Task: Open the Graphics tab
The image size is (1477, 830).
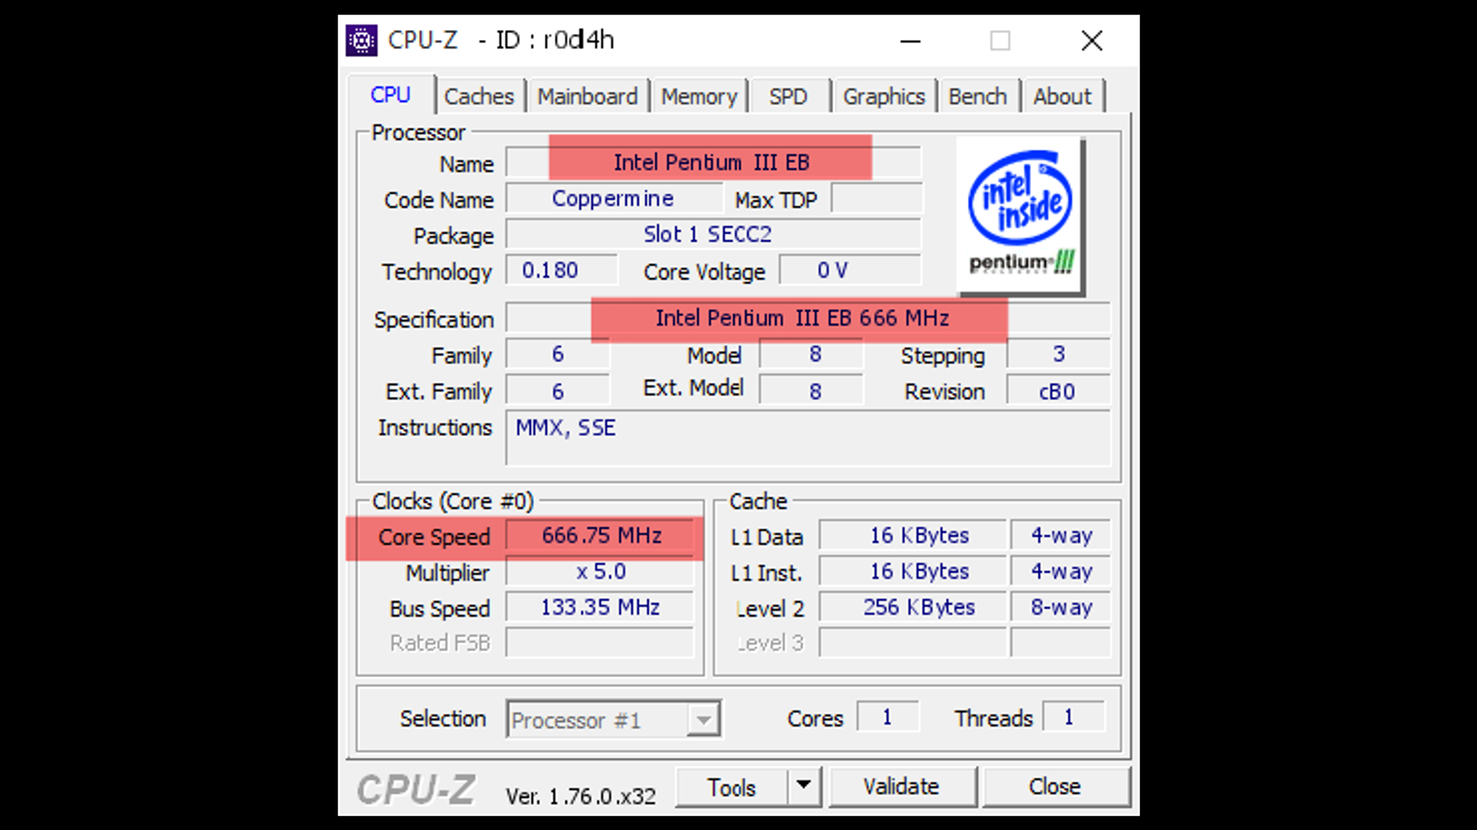Action: pos(883,97)
